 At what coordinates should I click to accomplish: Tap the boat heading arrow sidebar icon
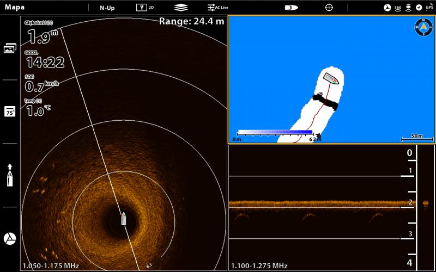[x=10, y=175]
